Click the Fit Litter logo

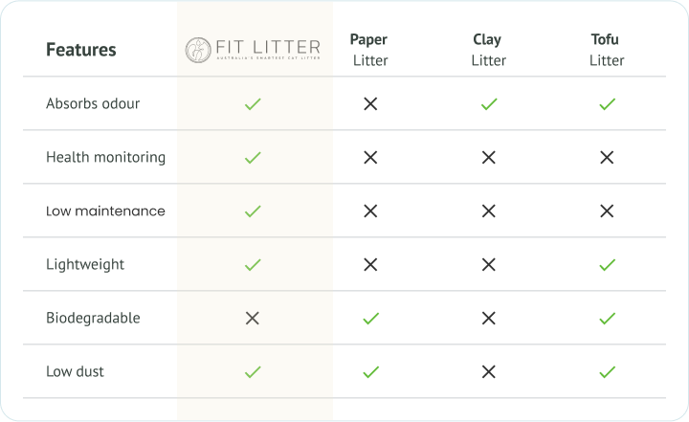click(x=254, y=50)
